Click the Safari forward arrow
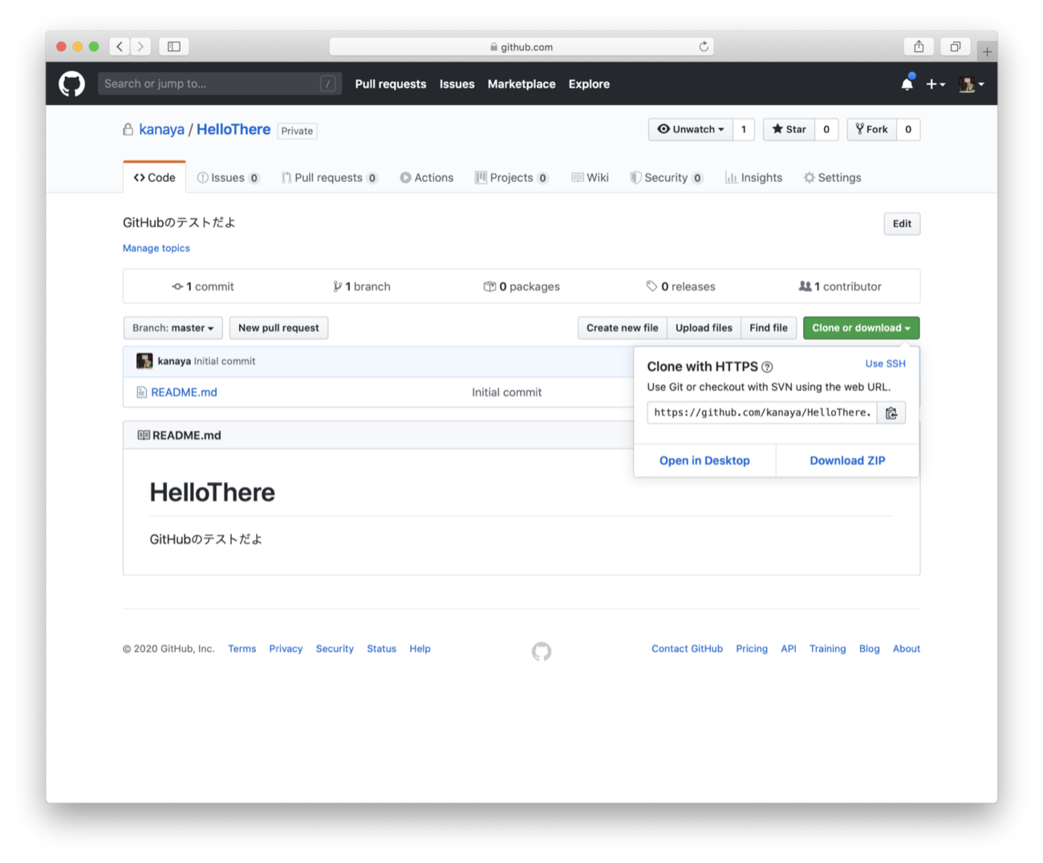The height and width of the screenshot is (863, 1043). (140, 47)
